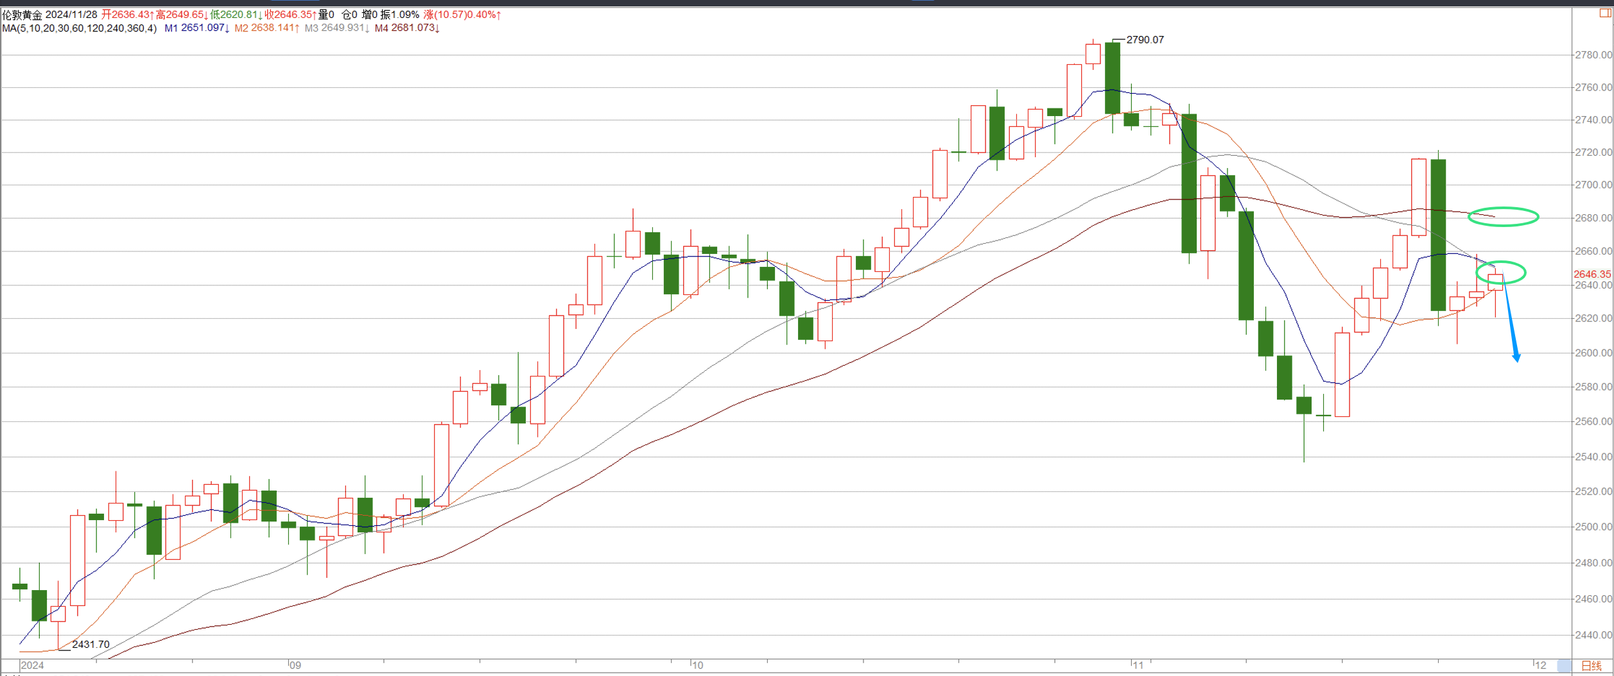This screenshot has width=1614, height=676.
Task: Click the 日线 daily period button
Action: tap(1592, 666)
